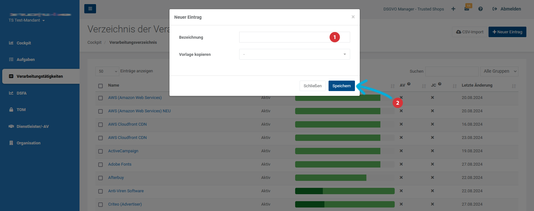Expand the TS Test-Mandant dropdown
This screenshot has height=211, width=534.
27,20
